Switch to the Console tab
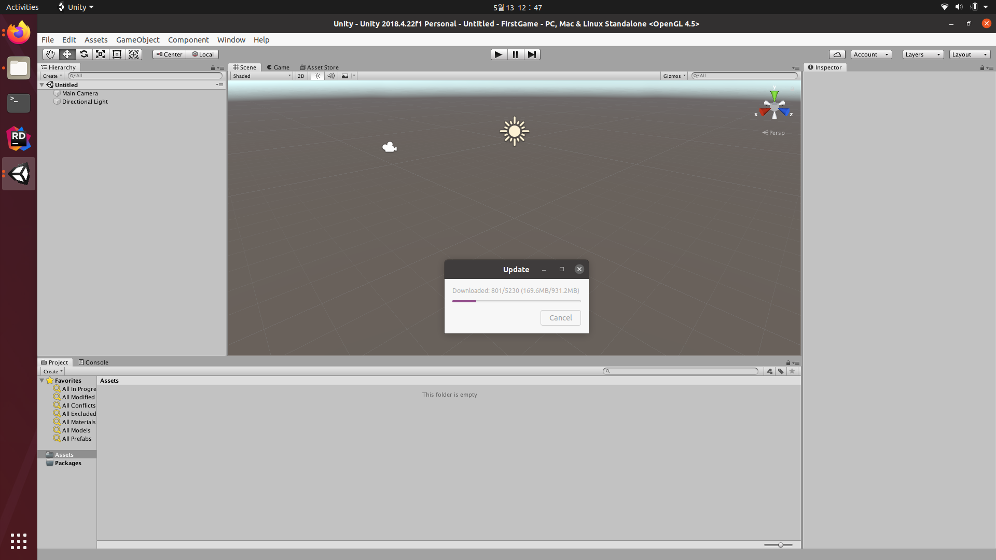This screenshot has height=560, width=996. tap(93, 362)
